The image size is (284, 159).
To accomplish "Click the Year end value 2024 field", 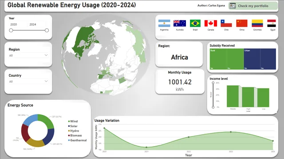I will [x=37, y=24].
